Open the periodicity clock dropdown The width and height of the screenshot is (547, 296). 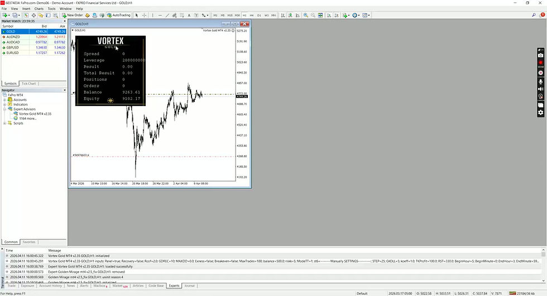pos(356,15)
